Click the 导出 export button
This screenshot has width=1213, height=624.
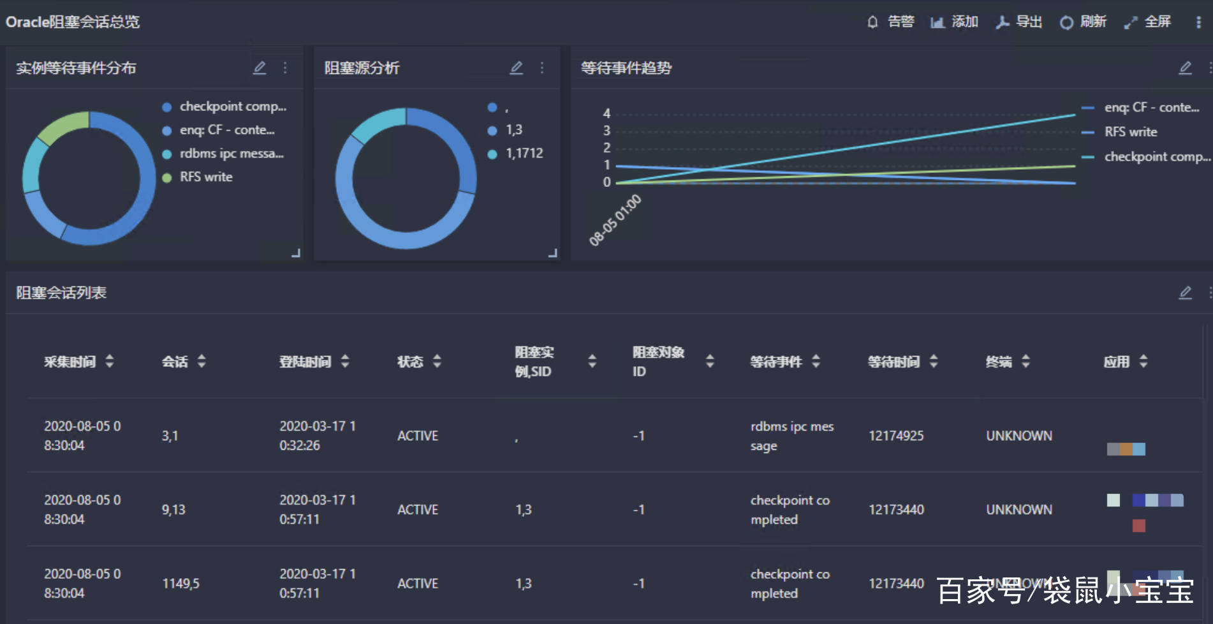tap(1019, 22)
